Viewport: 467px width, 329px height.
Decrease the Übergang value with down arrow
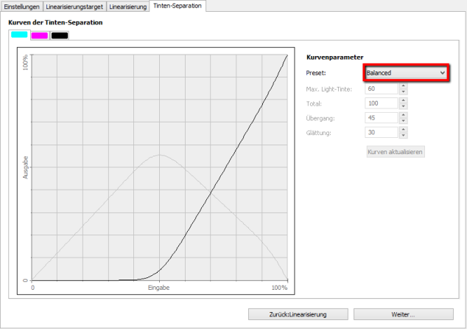(403, 121)
